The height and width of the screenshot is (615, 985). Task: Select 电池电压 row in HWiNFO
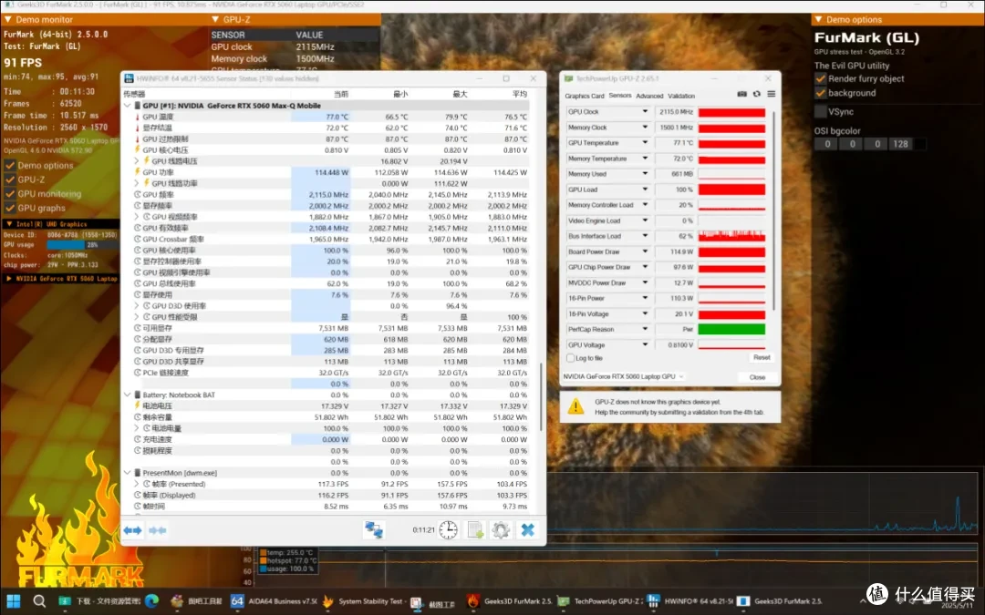point(327,406)
